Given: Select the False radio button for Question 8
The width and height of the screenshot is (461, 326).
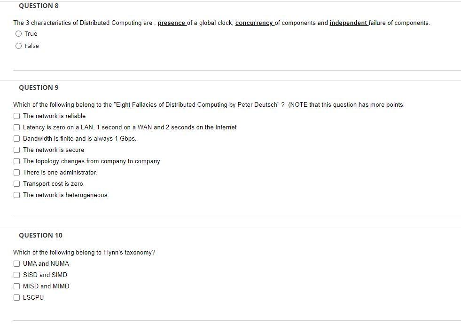Looking at the screenshot, I should 18,46.
